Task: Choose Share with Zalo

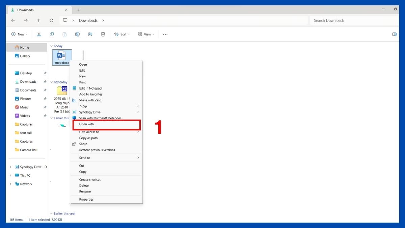Action: [106, 100]
